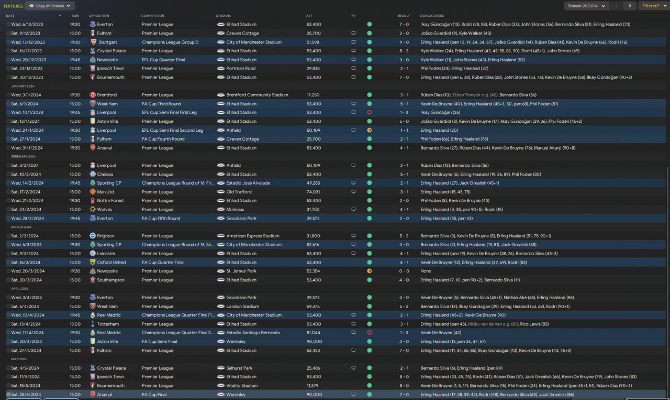Viewport: 670px width, 400px height.
Task: Tick the row marker for Wed, 13/12/2023
Action: click(8, 42)
